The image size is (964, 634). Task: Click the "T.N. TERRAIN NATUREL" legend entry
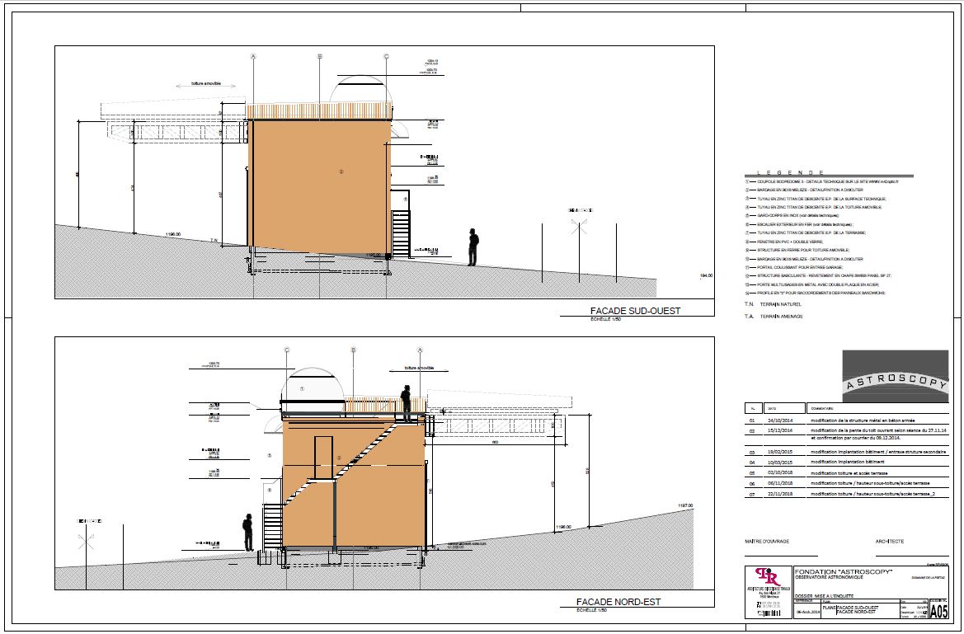tap(773, 304)
